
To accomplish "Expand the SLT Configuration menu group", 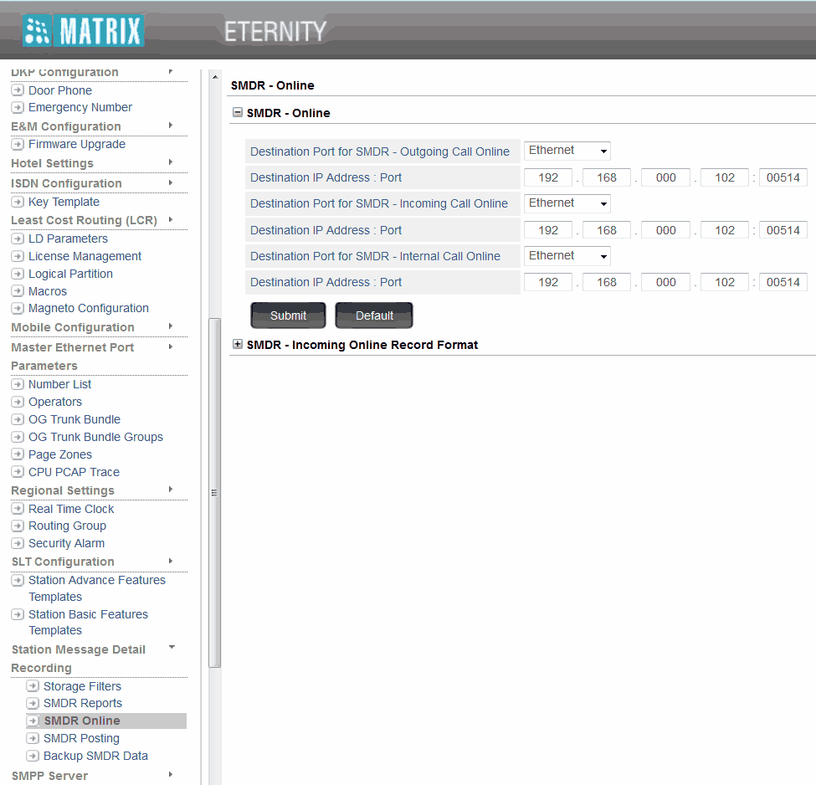I will pos(171,561).
